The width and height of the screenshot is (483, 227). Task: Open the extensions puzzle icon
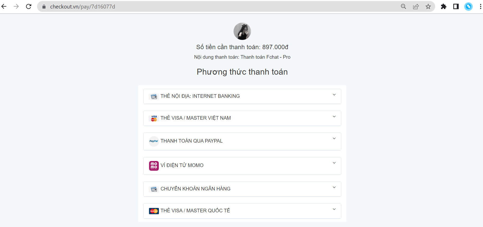click(444, 6)
